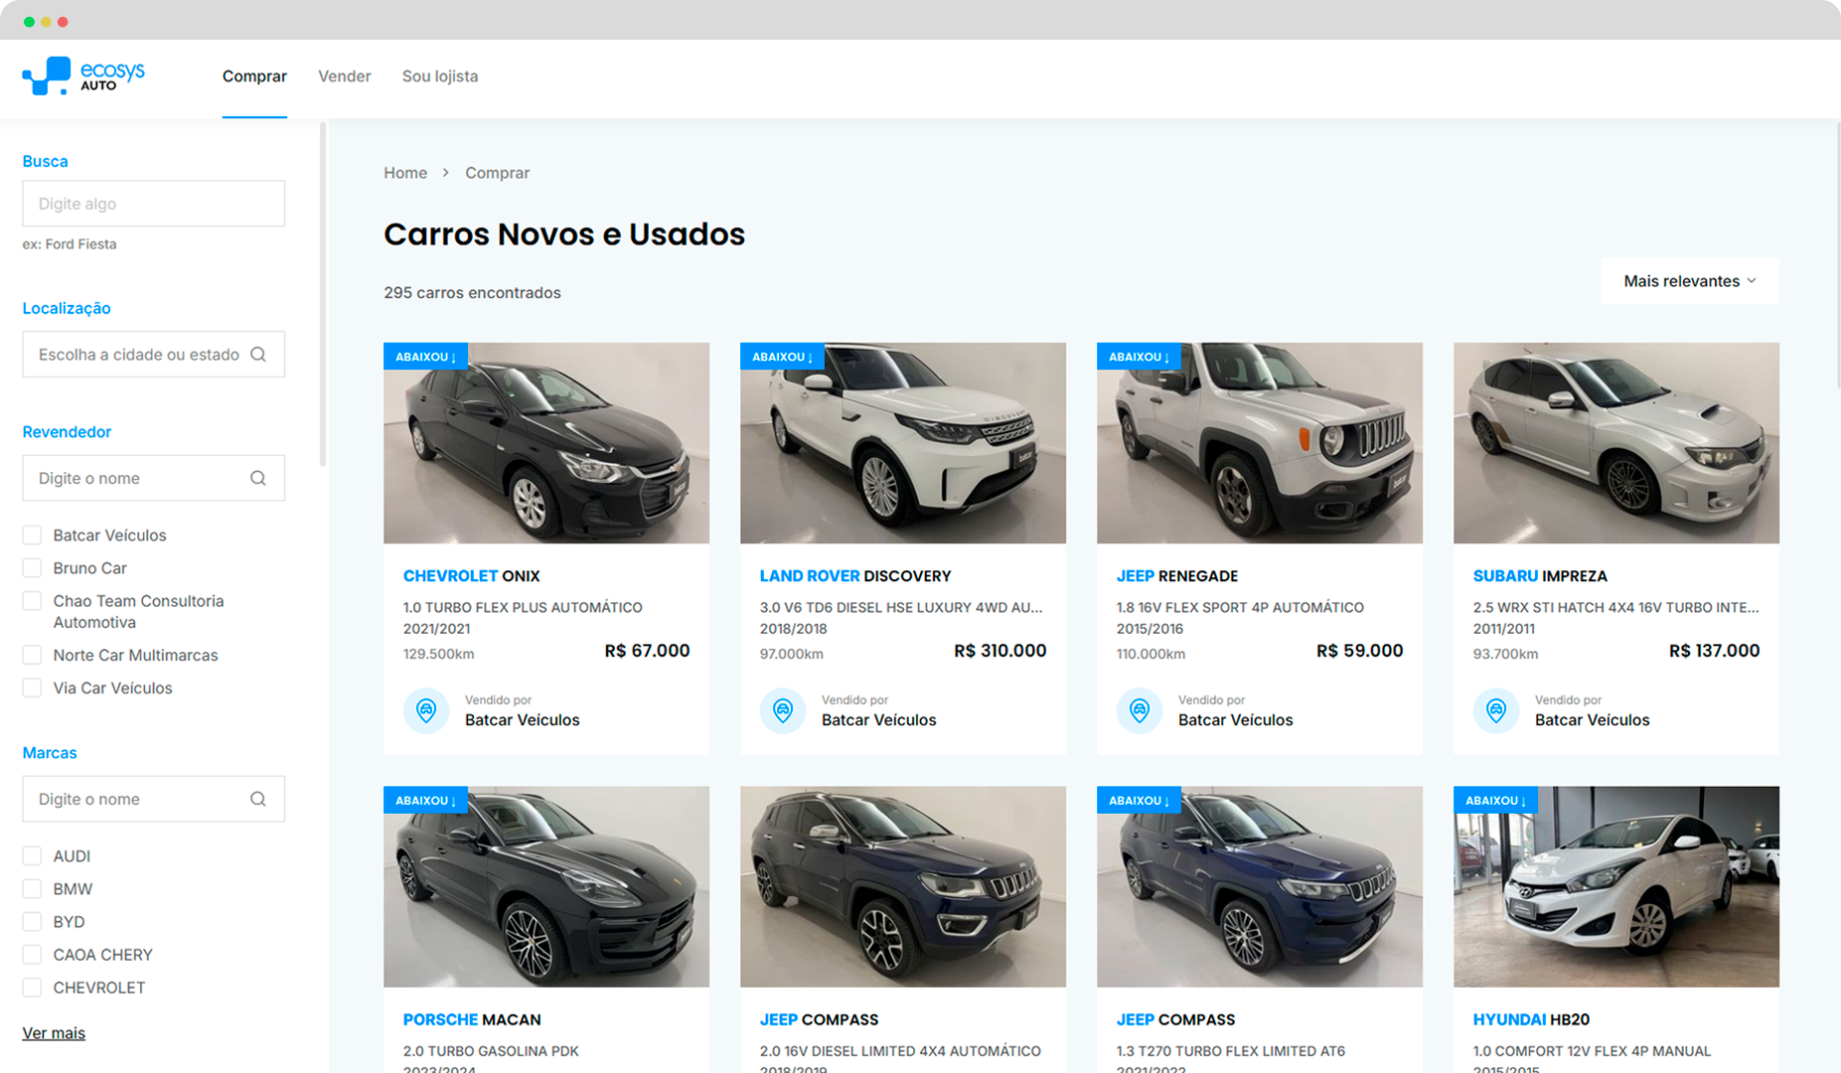Viewport: 1841px width, 1073px height.
Task: Open the Porsche Macan listing title
Action: [x=472, y=1019]
